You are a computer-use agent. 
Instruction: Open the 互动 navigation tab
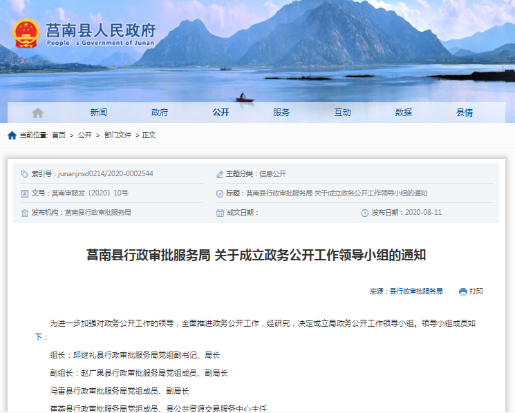[342, 113]
